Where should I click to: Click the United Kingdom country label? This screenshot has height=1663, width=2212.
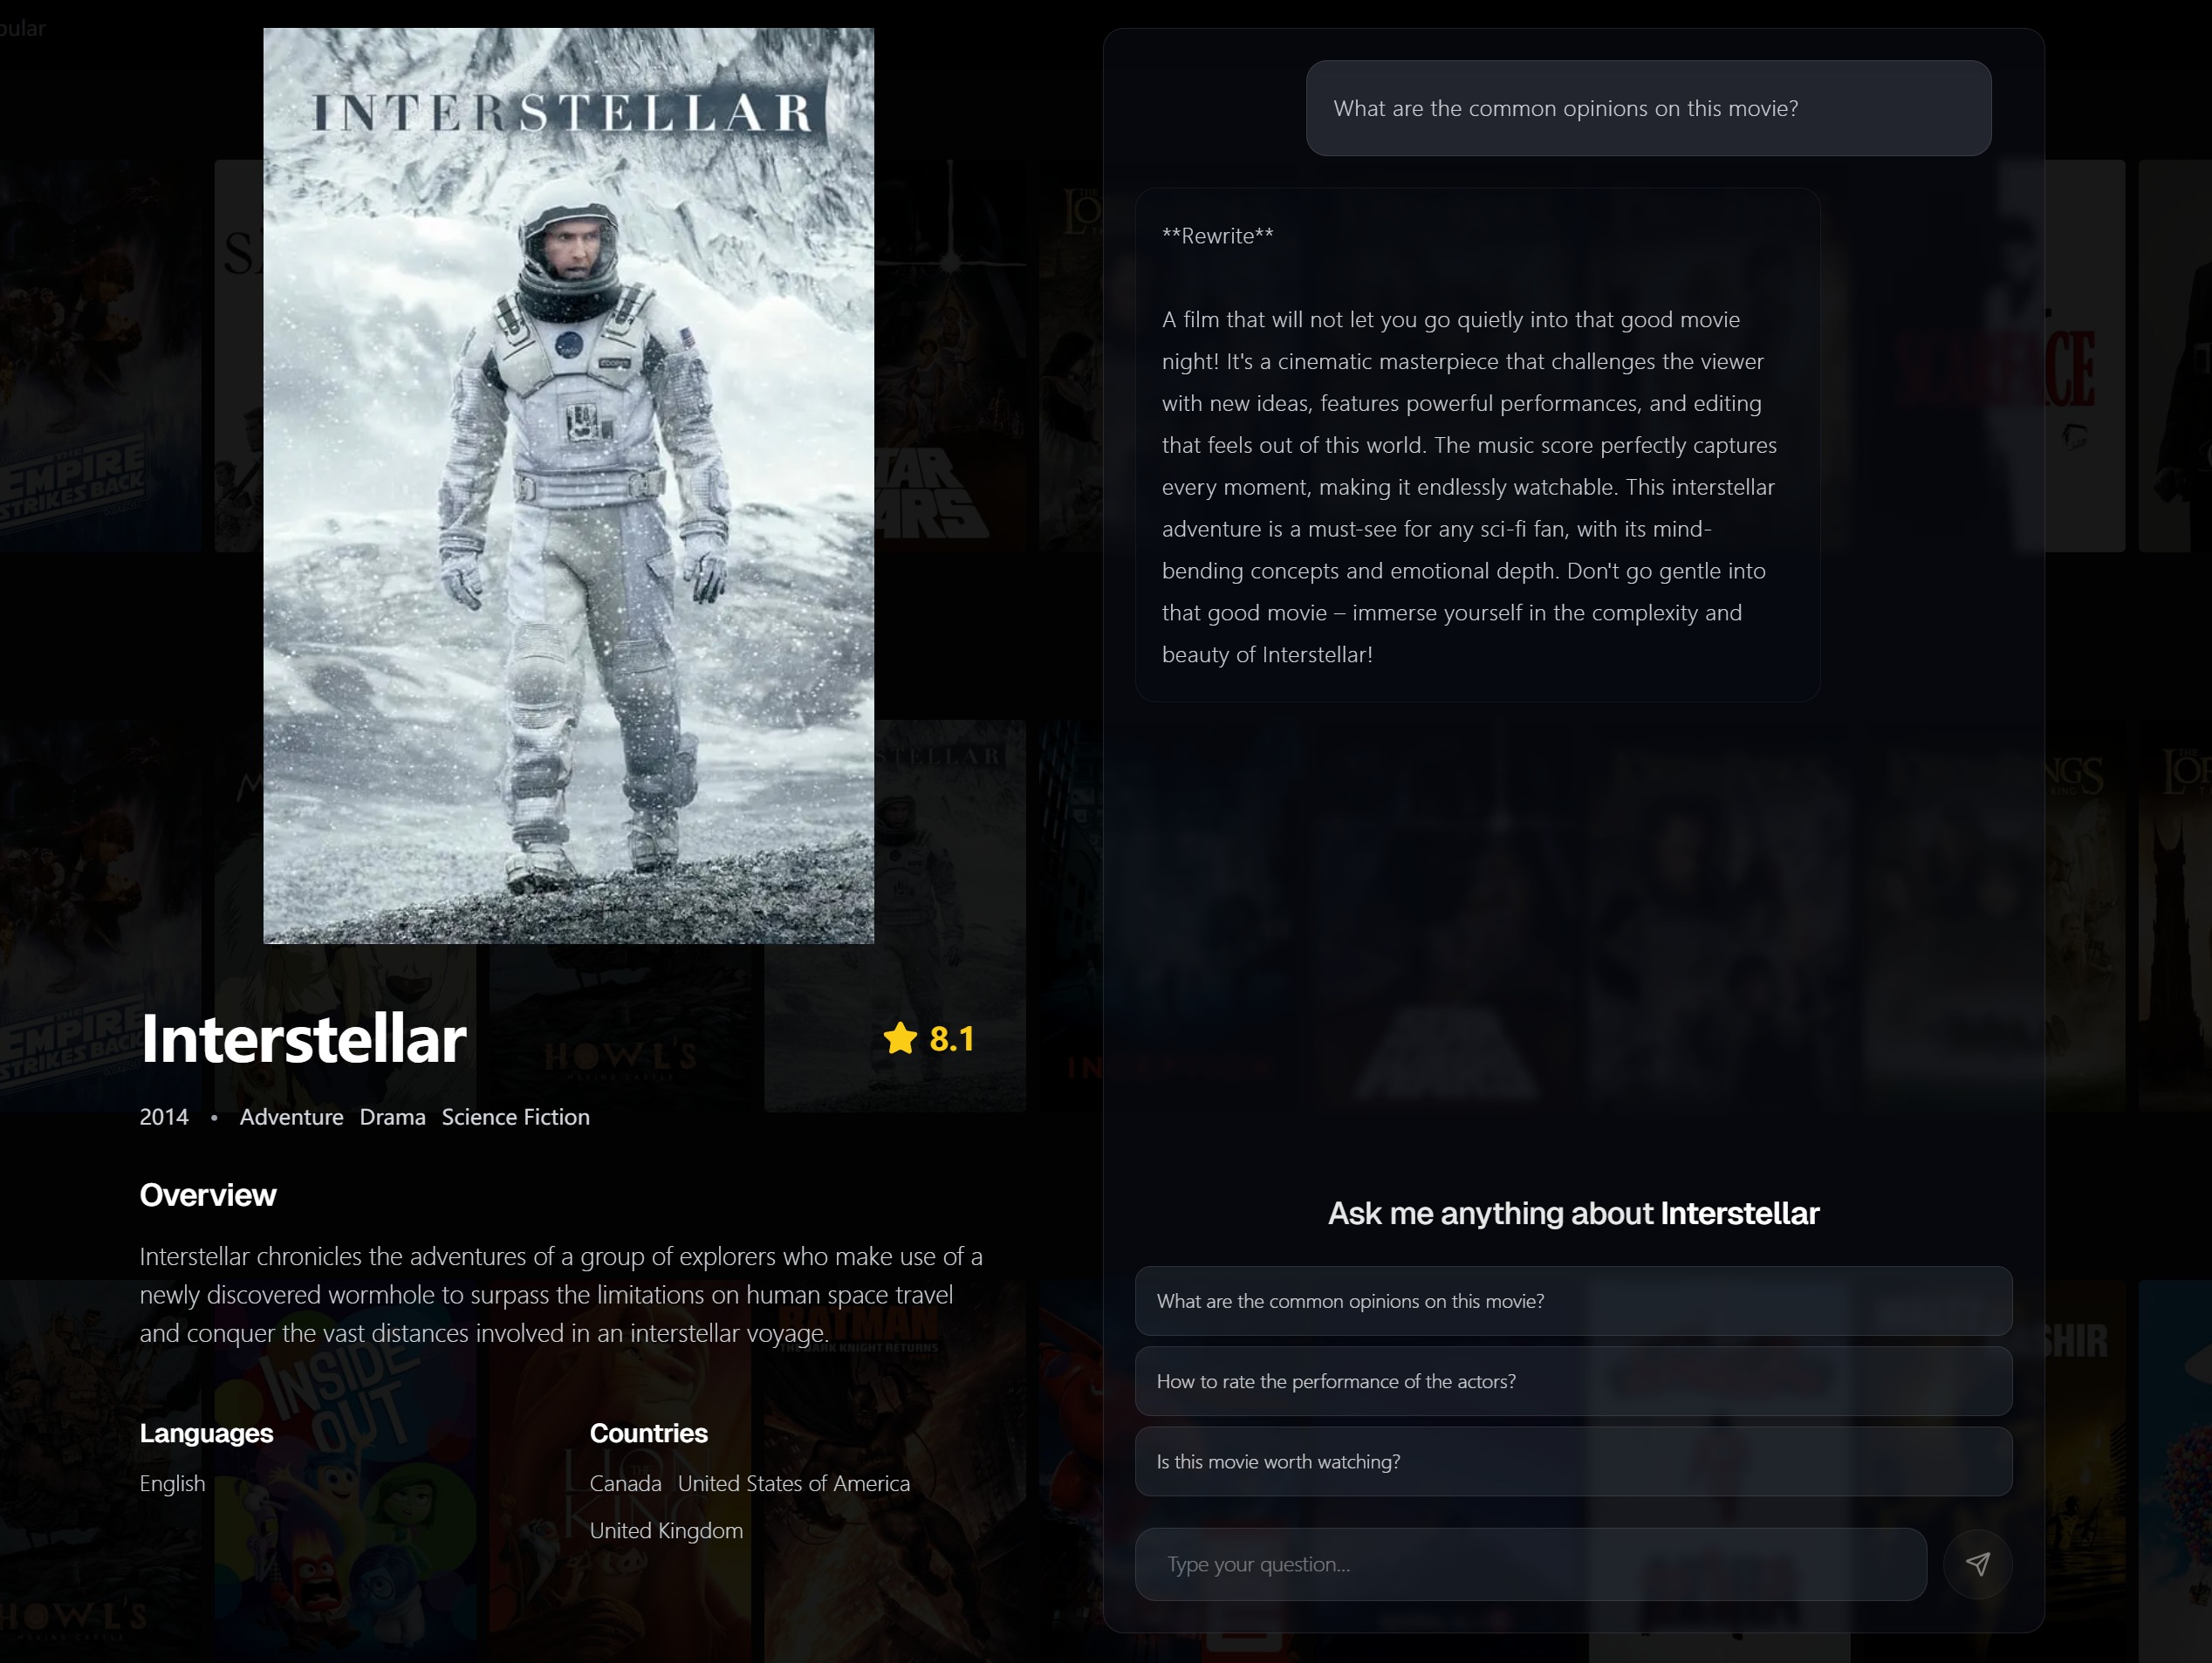click(x=666, y=1530)
